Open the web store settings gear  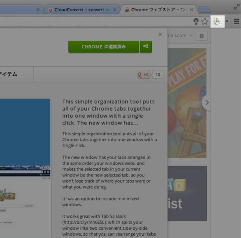[x=202, y=36]
